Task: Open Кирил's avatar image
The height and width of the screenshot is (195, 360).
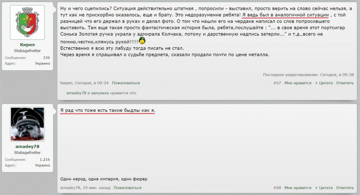Action: coord(27,23)
